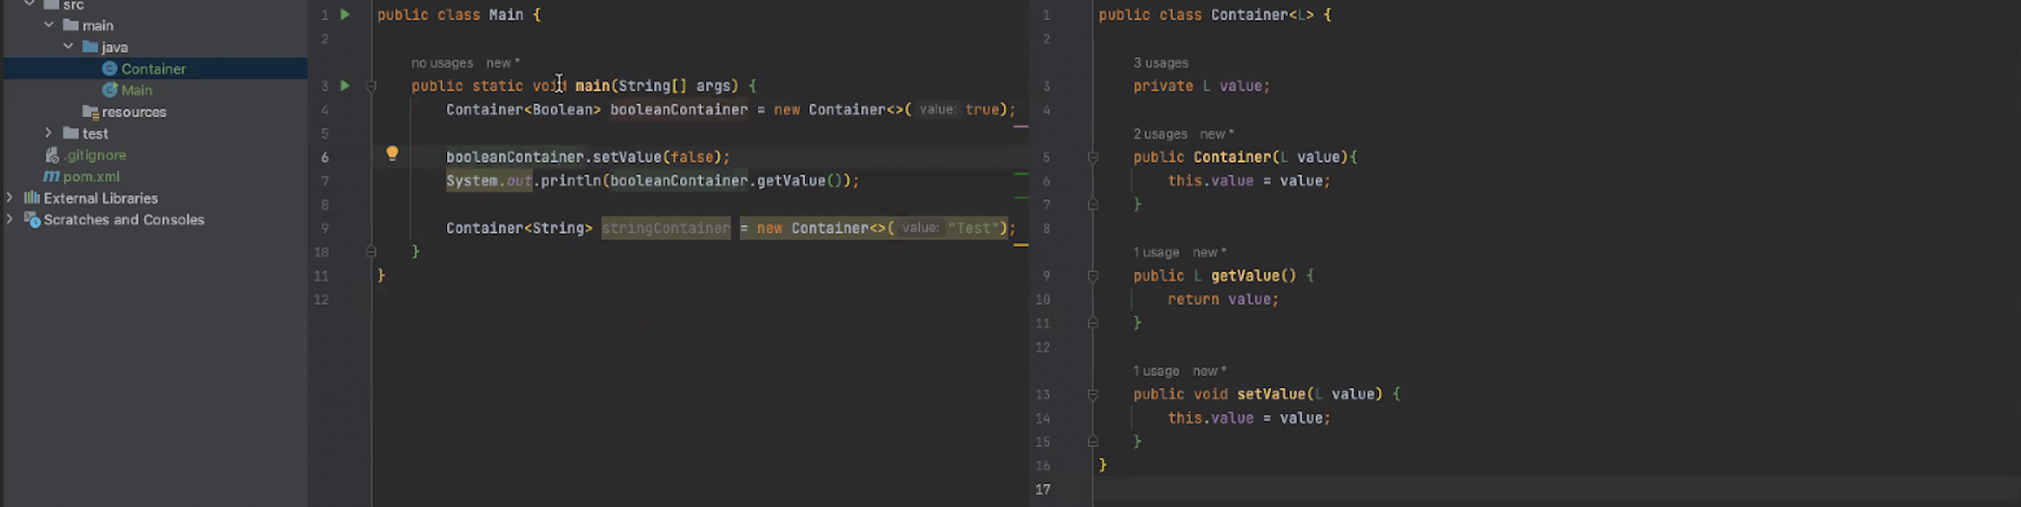Image resolution: width=2021 pixels, height=507 pixels.
Task: Expand Scratches and Consoles chevron
Action: click(9, 219)
